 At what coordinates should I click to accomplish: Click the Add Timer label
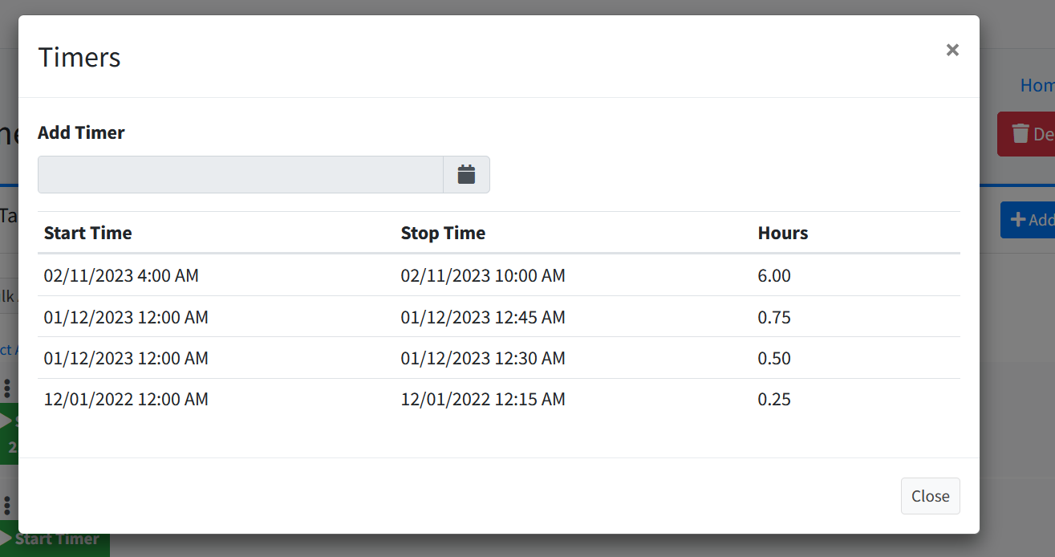(81, 132)
